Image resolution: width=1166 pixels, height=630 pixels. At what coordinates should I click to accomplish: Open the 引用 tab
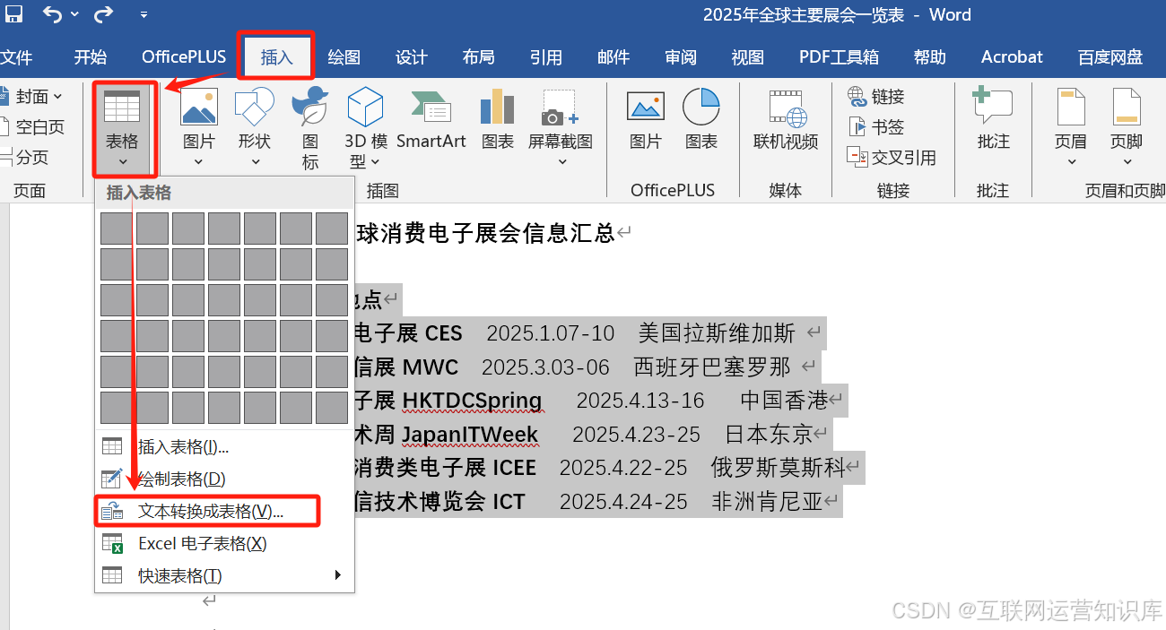tap(545, 57)
